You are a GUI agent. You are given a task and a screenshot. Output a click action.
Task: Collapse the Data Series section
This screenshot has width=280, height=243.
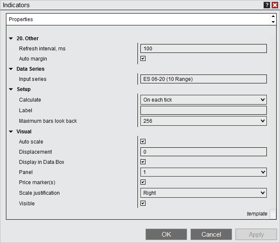pos(11,69)
